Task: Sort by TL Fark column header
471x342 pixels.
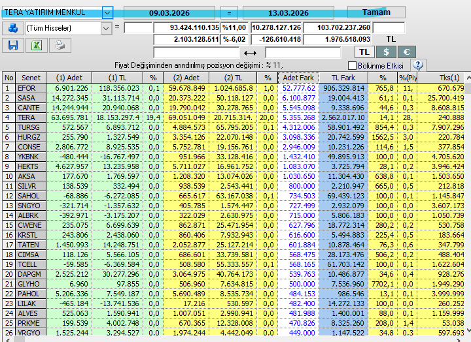Action: point(343,78)
